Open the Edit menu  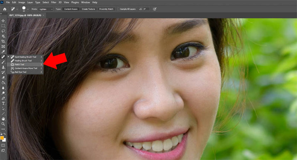14,2
